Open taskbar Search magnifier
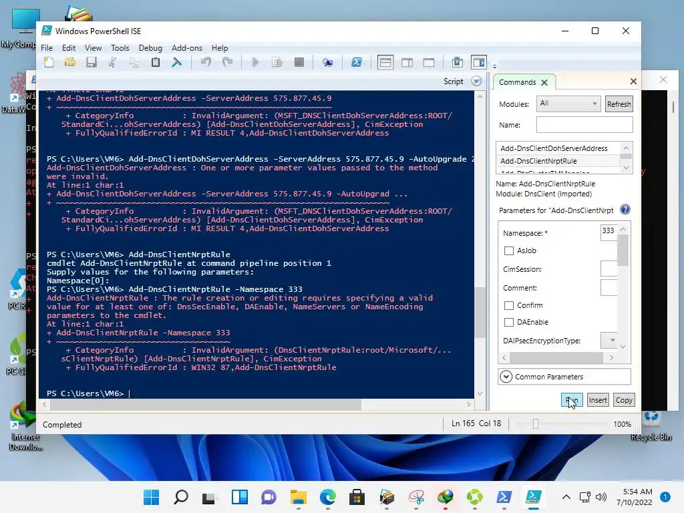Viewport: 684px width, 513px height. [x=180, y=497]
